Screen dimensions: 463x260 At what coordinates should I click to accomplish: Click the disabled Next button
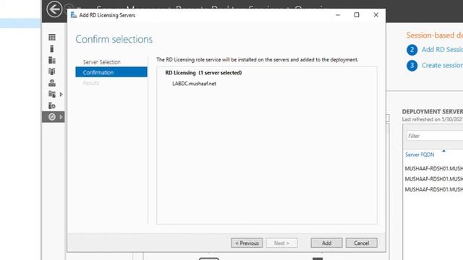(281, 243)
